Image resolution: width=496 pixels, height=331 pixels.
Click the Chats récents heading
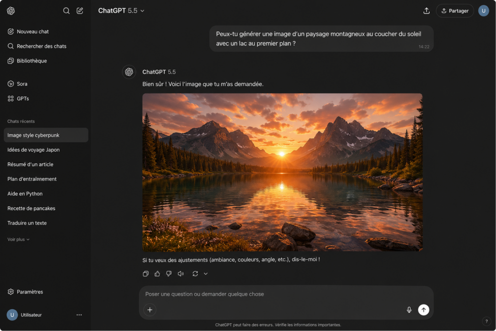21,121
